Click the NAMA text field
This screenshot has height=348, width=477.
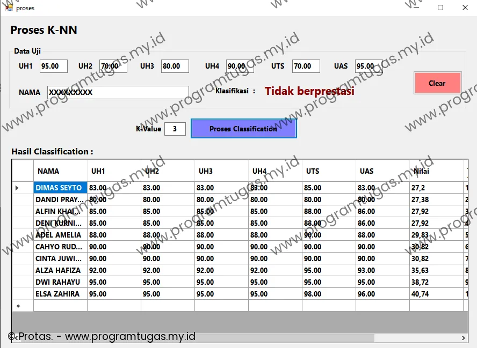118,92
